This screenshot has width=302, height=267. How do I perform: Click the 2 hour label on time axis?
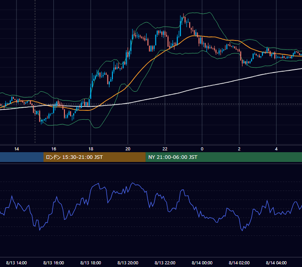239,149
